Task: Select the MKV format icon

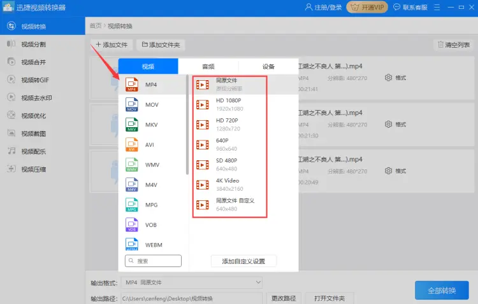Action: click(132, 125)
